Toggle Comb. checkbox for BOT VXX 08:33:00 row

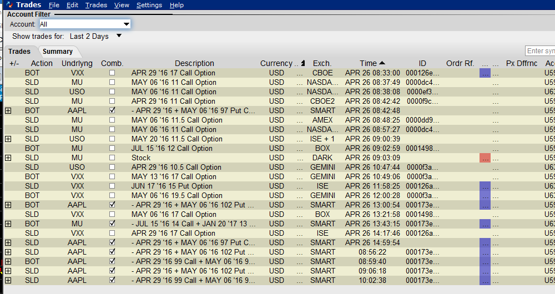113,73
